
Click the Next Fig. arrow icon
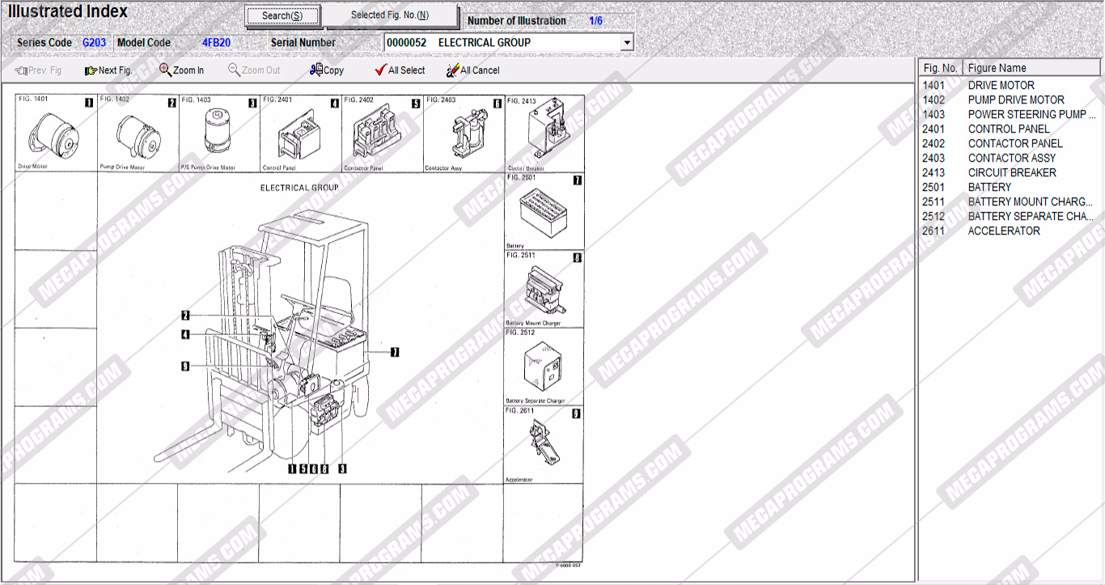91,70
